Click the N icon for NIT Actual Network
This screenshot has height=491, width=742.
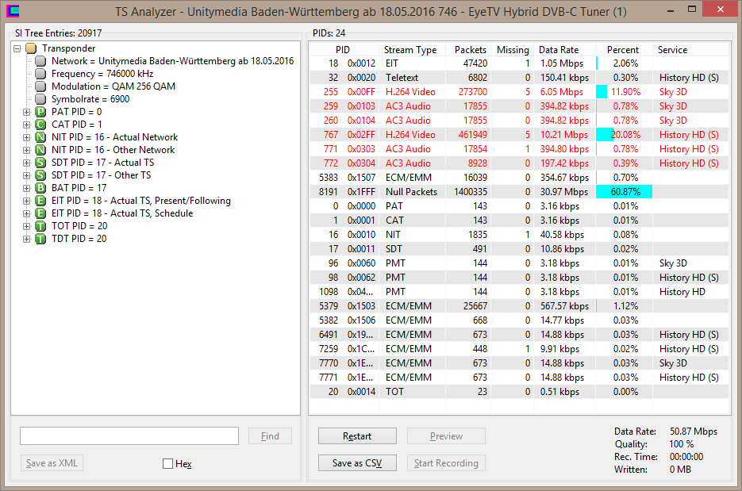click(40, 137)
